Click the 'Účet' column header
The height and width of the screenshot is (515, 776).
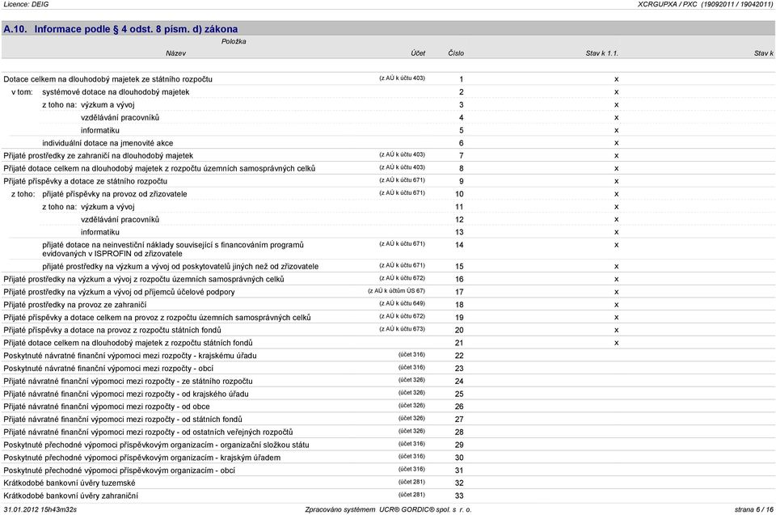(x=418, y=53)
